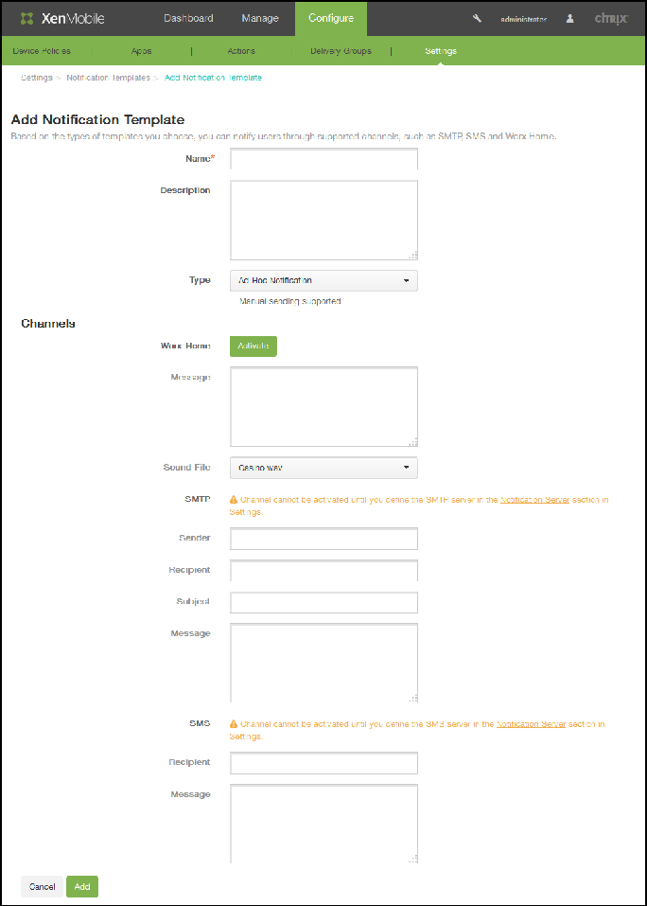Open the wrench support tools icon
Screen dimensions: 647x906
477,17
